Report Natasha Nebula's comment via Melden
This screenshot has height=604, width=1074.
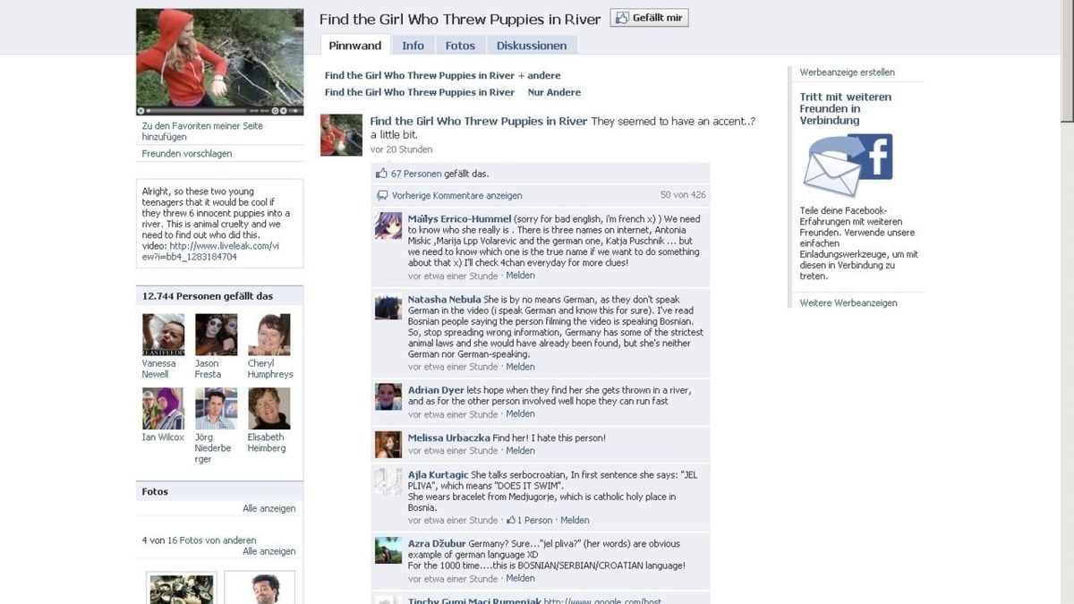[520, 367]
